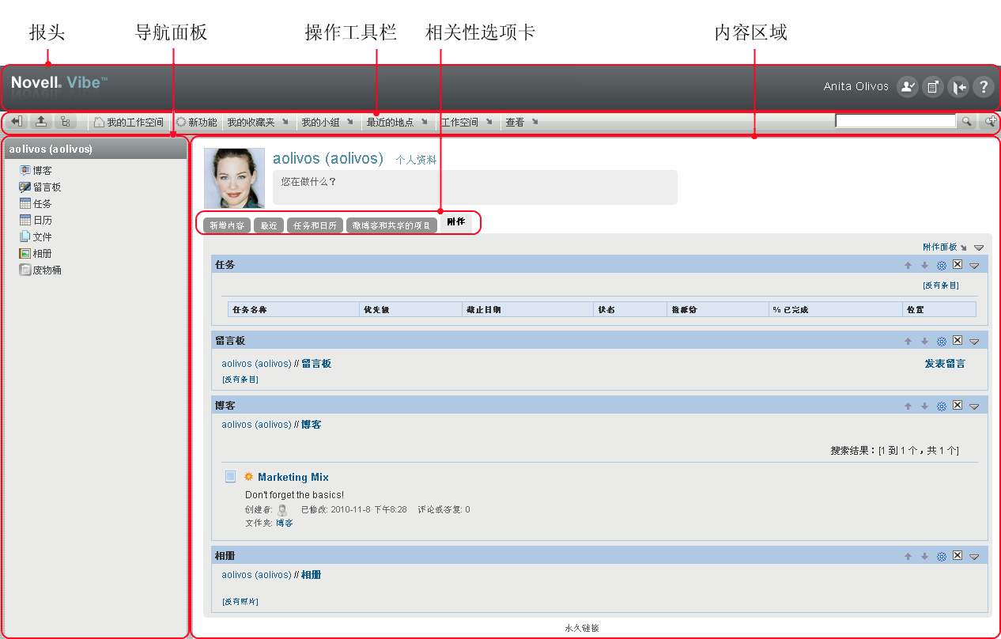Click the 您在做什么? status box
Image resolution: width=1001 pixels, height=639 pixels.
(474, 187)
